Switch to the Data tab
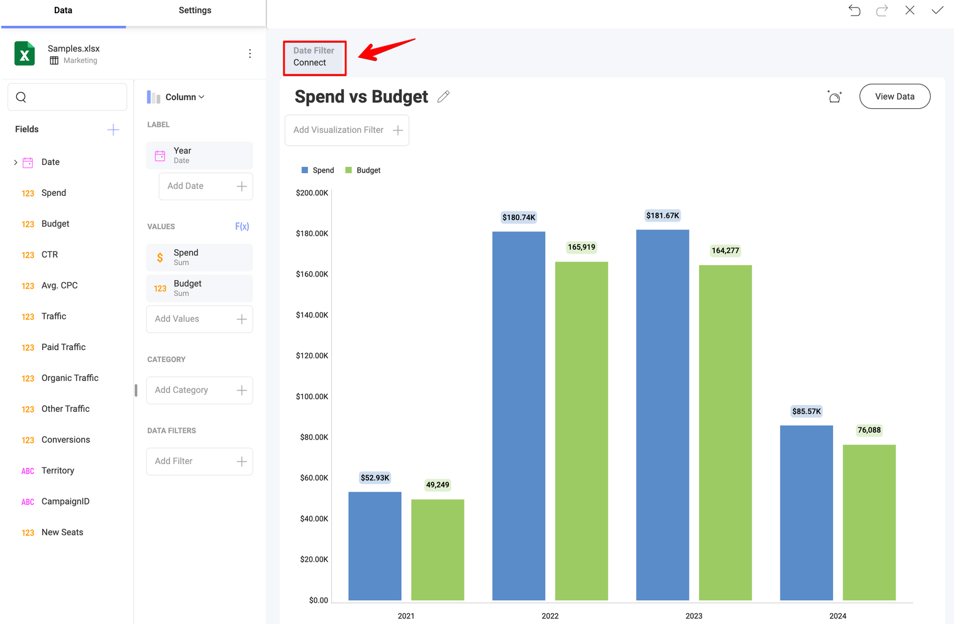Viewport: 954px width, 624px height. point(63,10)
